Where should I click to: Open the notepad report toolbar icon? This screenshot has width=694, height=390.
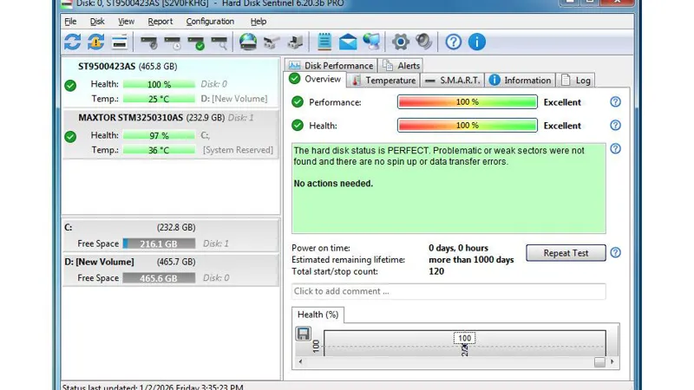pos(324,42)
